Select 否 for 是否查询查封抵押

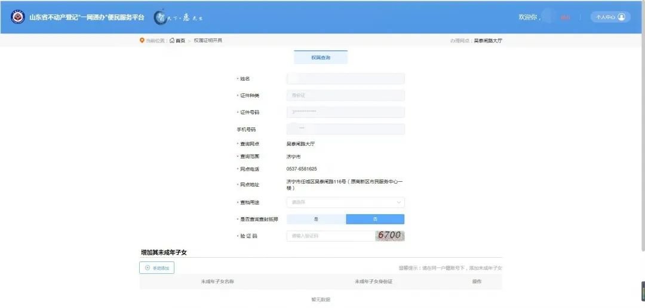pos(375,219)
